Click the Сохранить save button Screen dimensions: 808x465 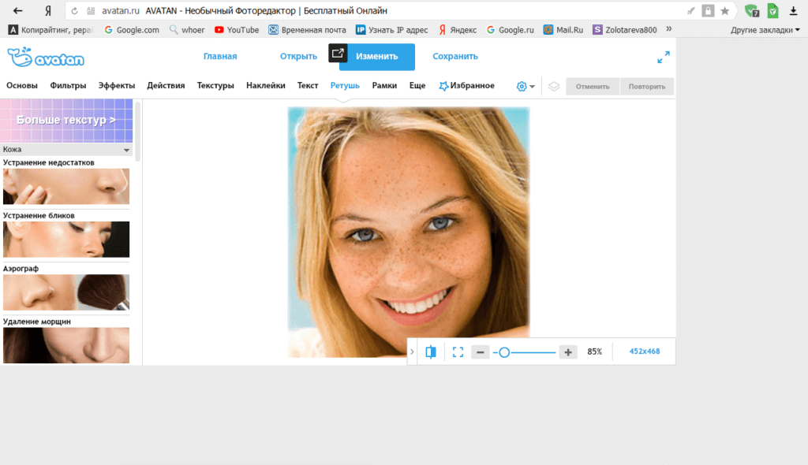(454, 57)
